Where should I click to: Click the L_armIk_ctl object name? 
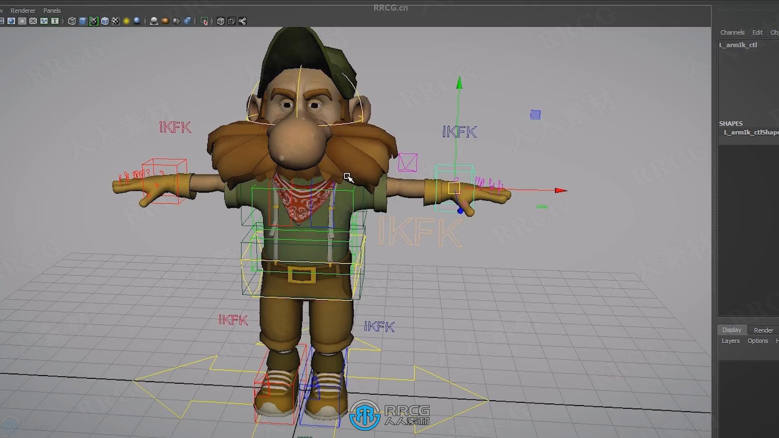pyautogui.click(x=738, y=45)
